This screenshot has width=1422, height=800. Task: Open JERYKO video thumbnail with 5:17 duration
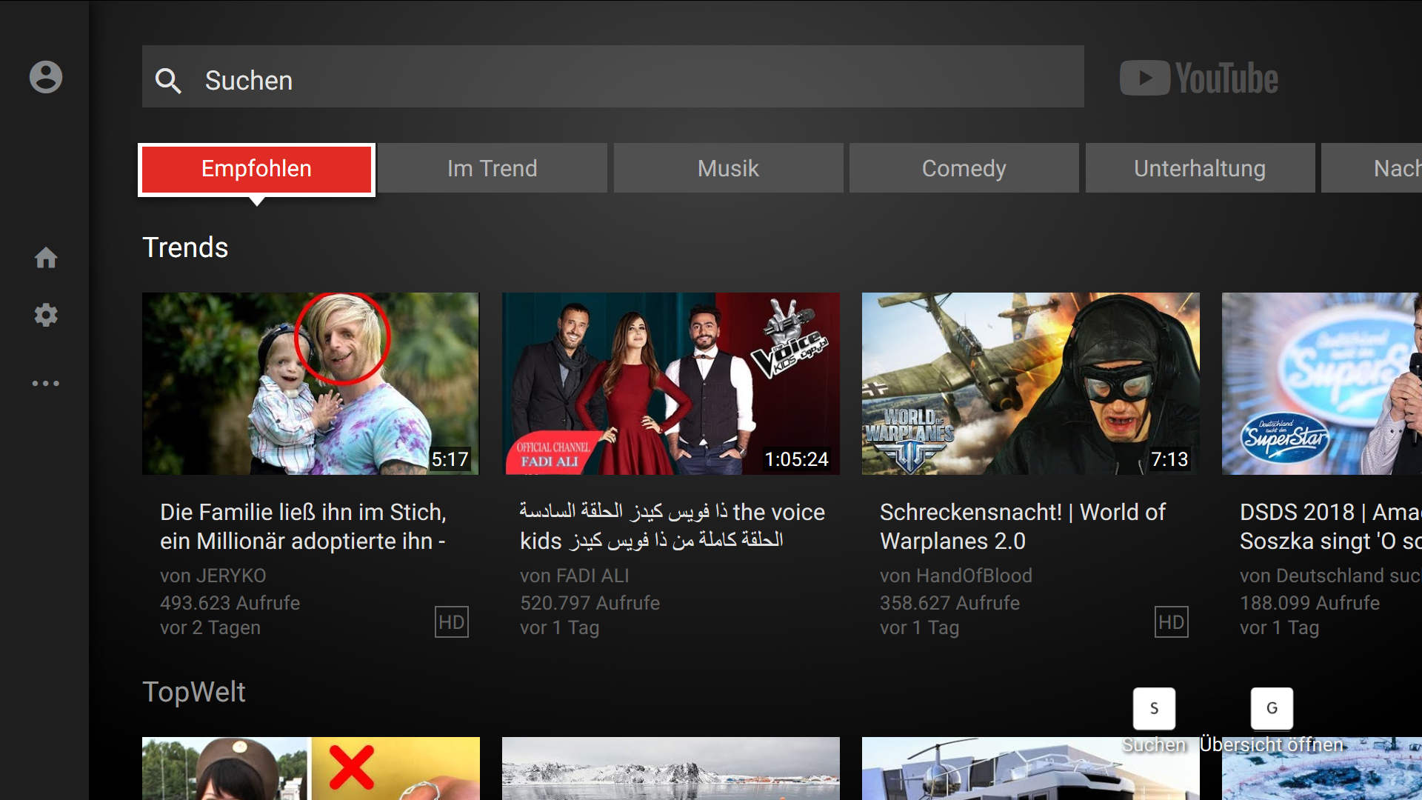coord(311,384)
